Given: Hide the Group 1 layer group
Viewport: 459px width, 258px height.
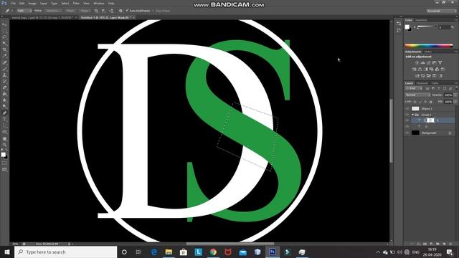Looking at the screenshot, I should click(407, 115).
